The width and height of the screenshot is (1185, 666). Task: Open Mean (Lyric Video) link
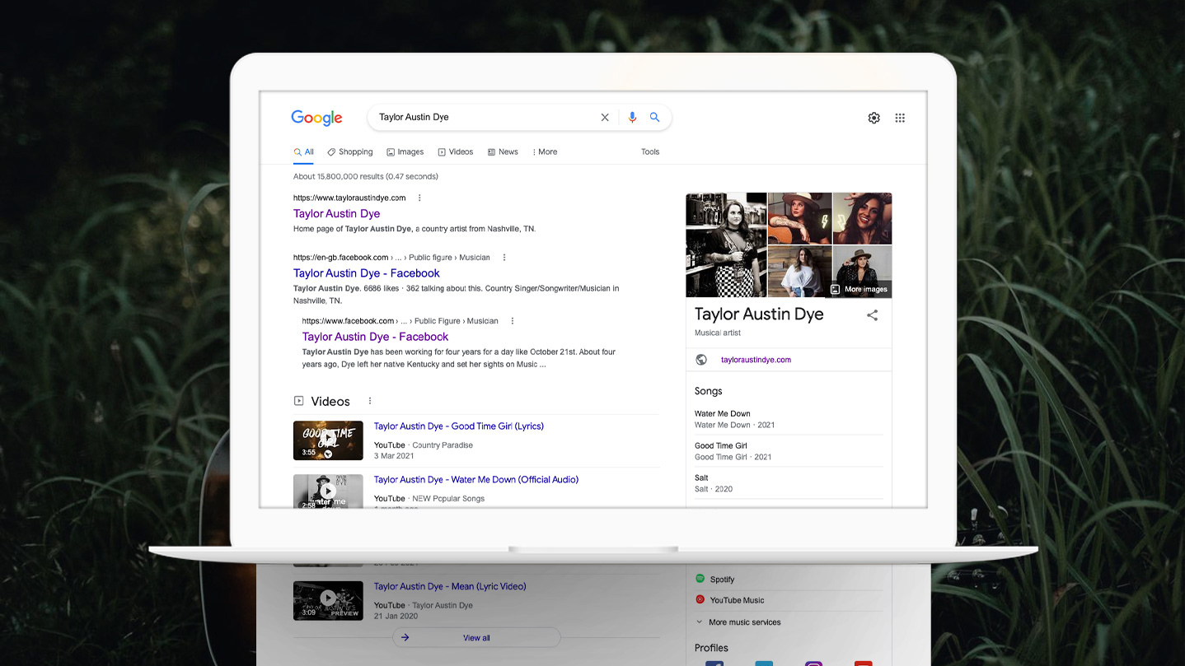tap(450, 587)
